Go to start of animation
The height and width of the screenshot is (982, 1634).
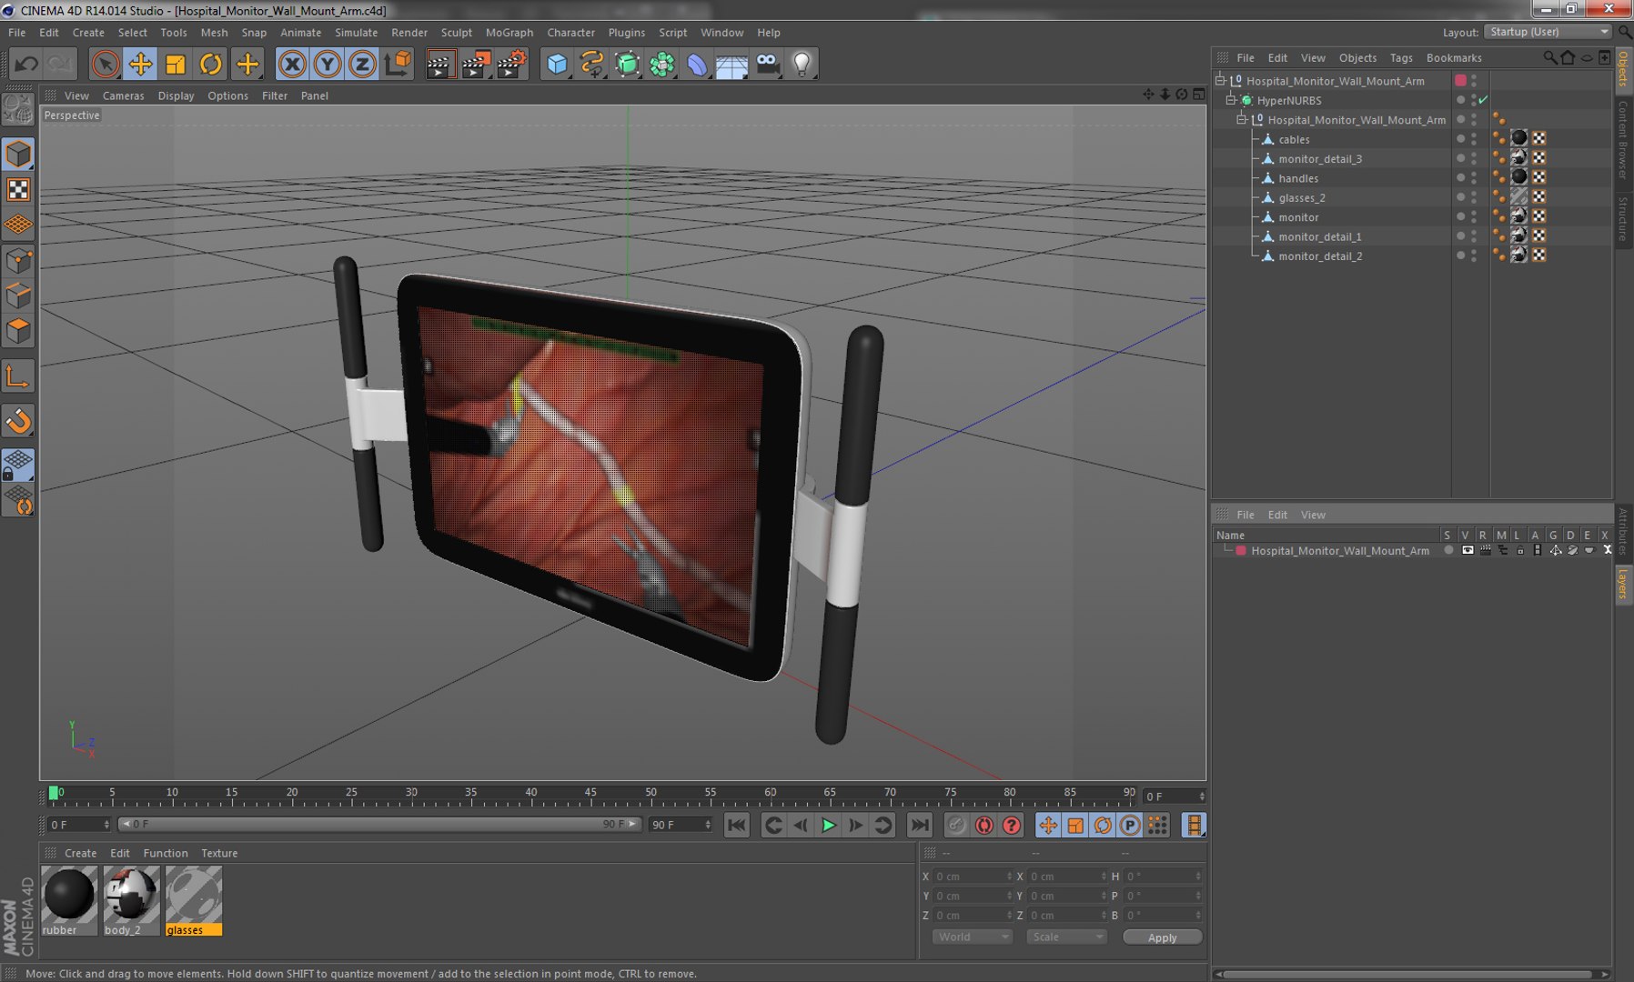pyautogui.click(x=737, y=826)
